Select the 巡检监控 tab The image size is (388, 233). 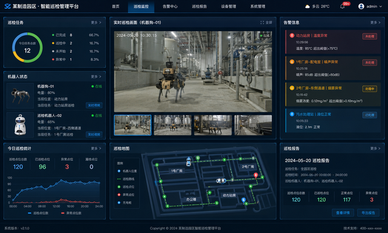pos(141,7)
